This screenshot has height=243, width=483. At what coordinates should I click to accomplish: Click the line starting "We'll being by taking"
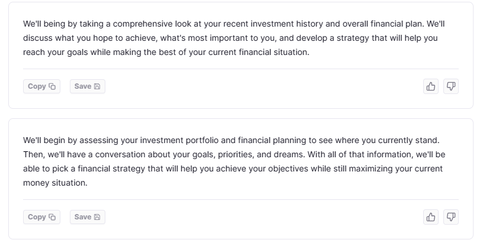[234, 24]
